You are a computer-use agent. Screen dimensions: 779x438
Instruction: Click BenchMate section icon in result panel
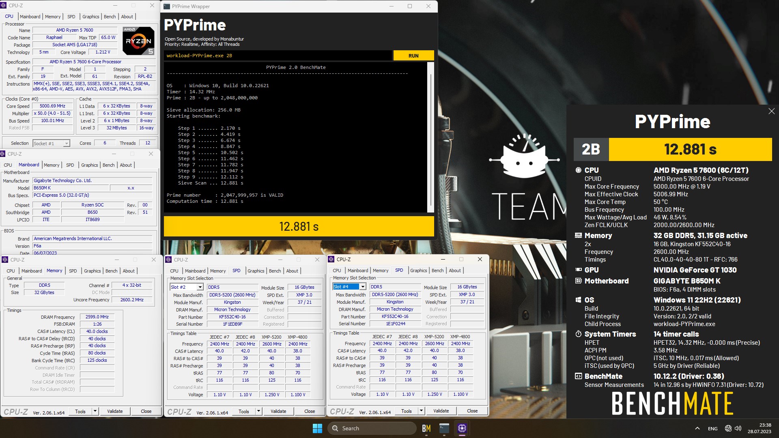578,376
